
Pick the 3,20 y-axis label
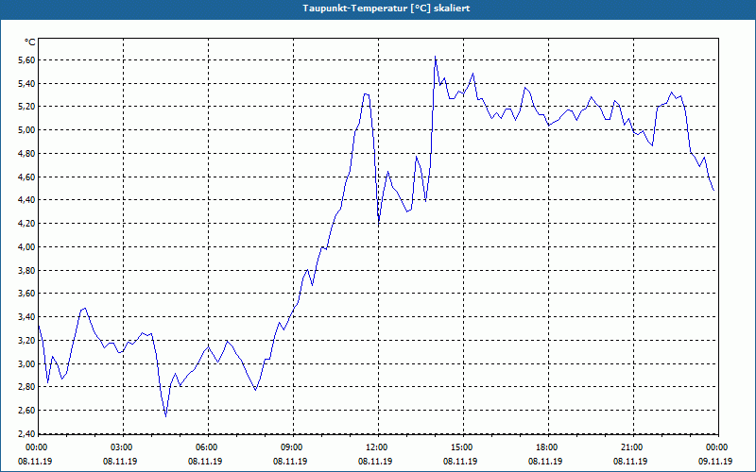tap(27, 341)
